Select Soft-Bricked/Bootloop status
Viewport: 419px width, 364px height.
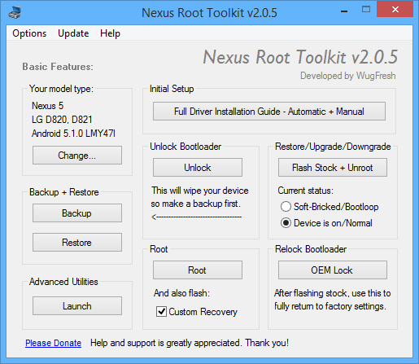(x=286, y=207)
